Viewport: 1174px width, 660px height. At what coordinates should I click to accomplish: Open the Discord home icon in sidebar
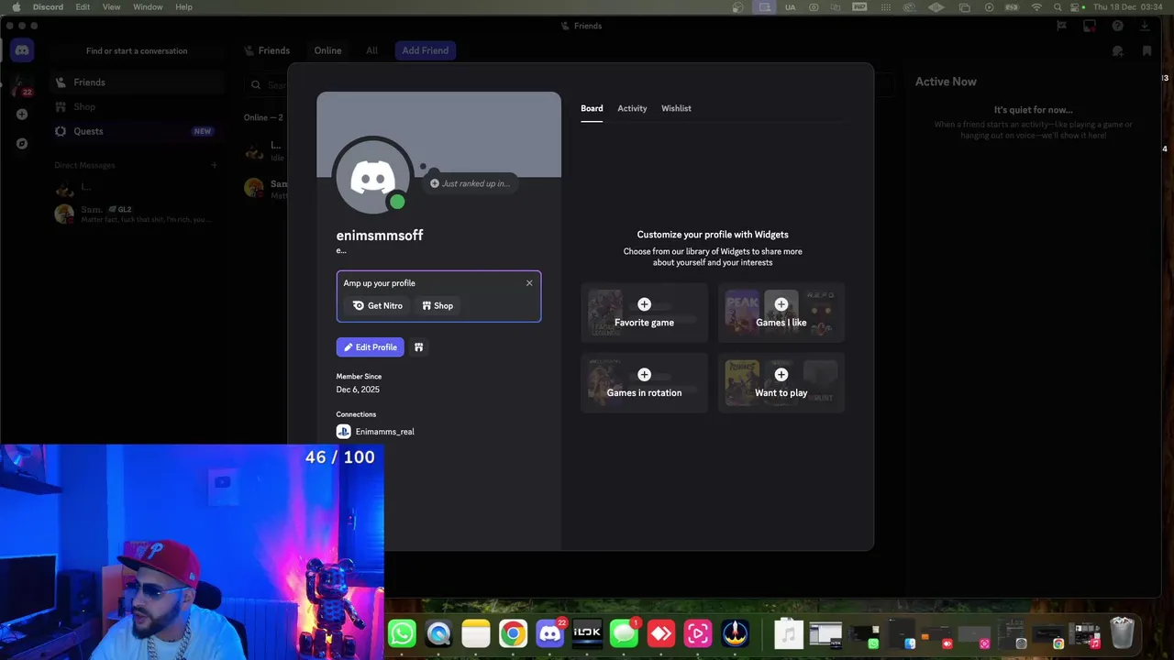pyautogui.click(x=22, y=50)
